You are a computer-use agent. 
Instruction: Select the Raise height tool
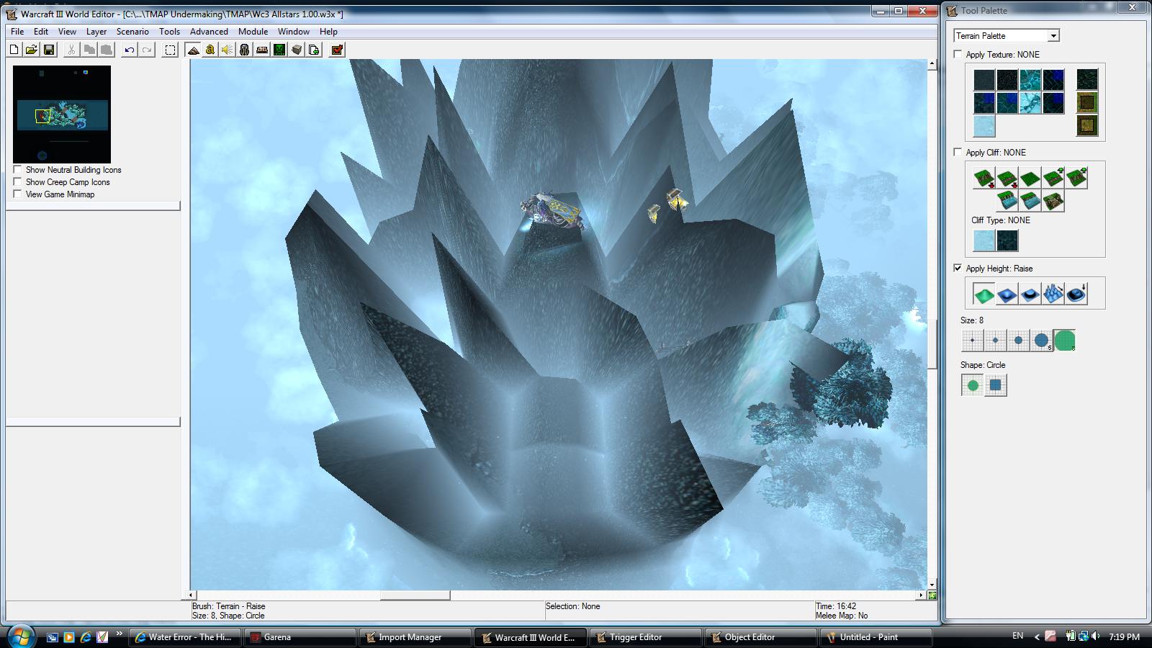tap(984, 294)
